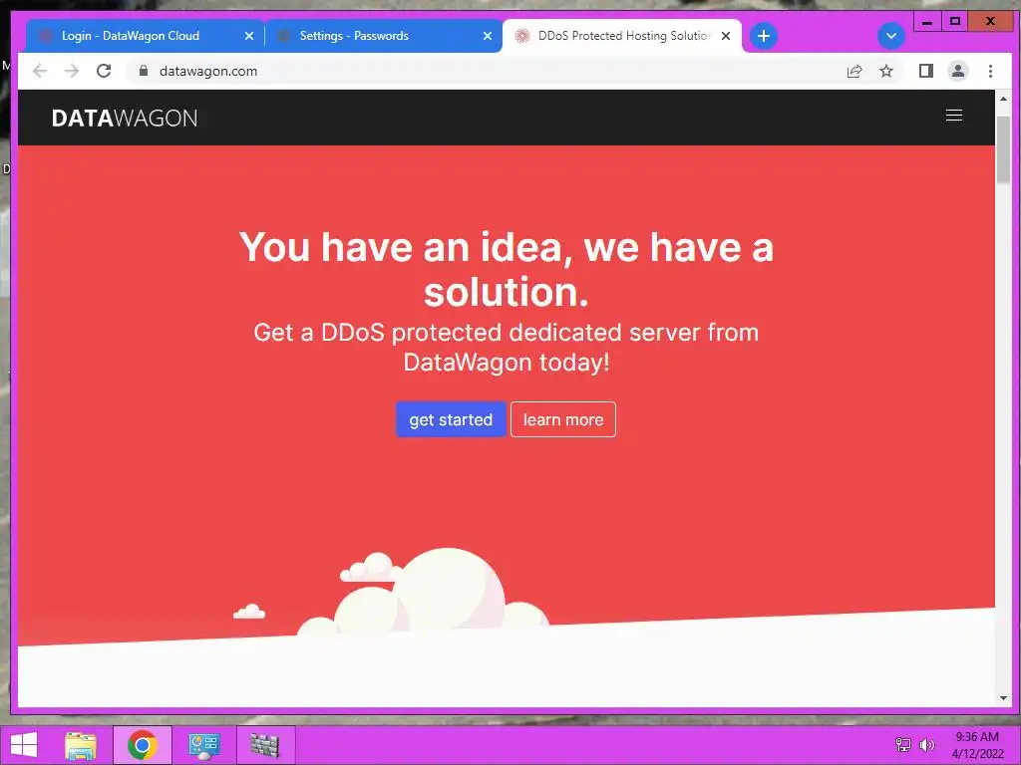Select the DDoS Protected Hosting tab
The width and height of the screenshot is (1021, 765).
[x=624, y=36]
